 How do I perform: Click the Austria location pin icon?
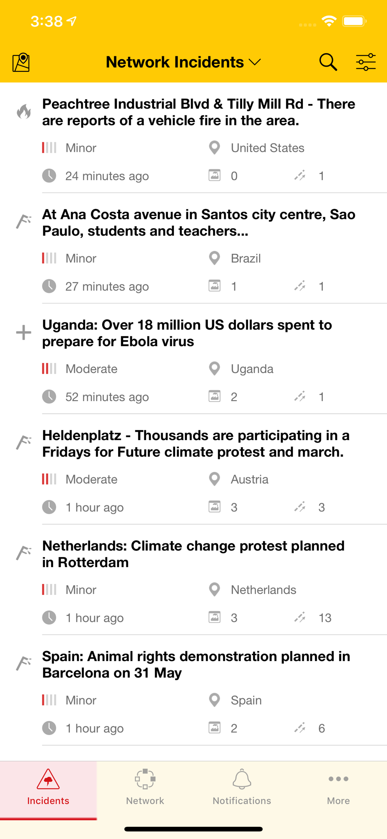point(214,479)
